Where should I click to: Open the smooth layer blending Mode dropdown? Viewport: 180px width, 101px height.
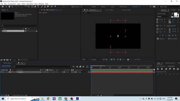[x=58, y=72]
